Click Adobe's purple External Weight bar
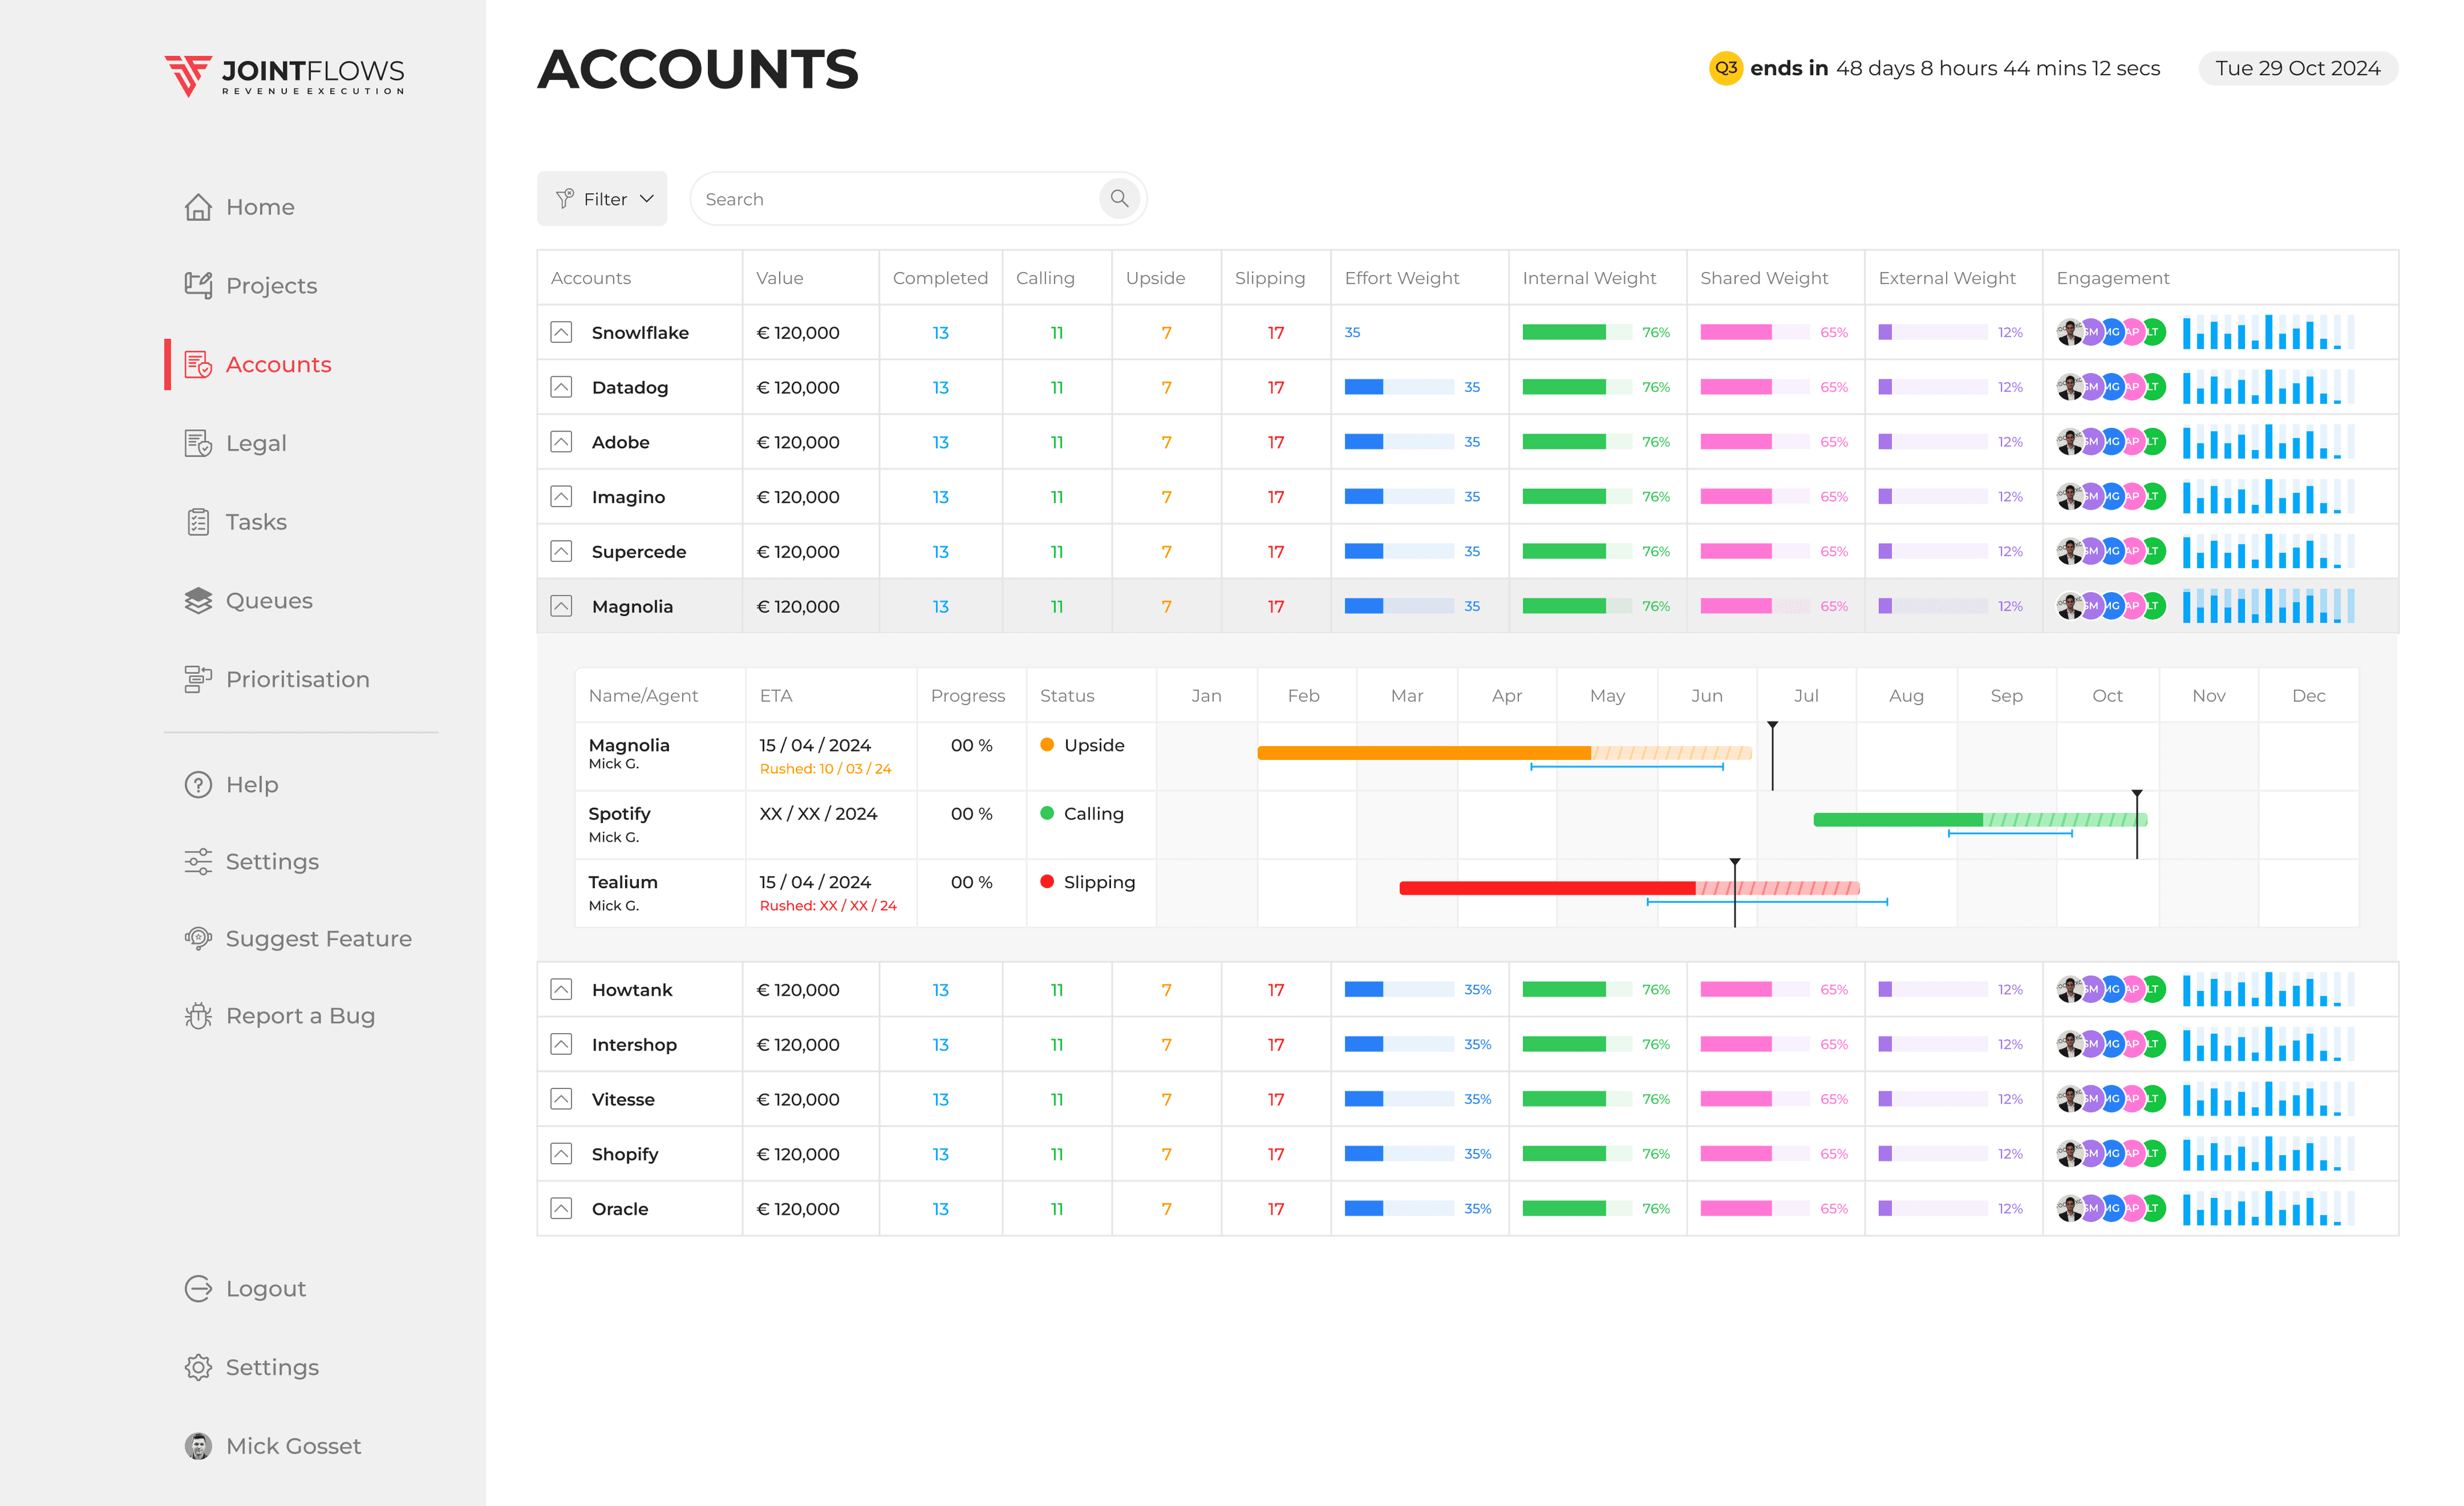2464x1506 pixels. pyautogui.click(x=1933, y=442)
